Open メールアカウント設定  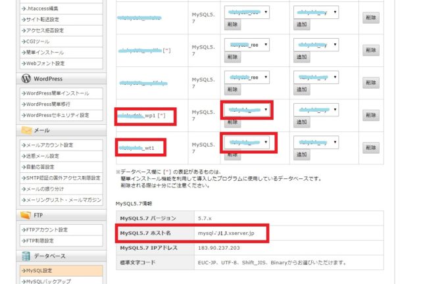pos(61,145)
